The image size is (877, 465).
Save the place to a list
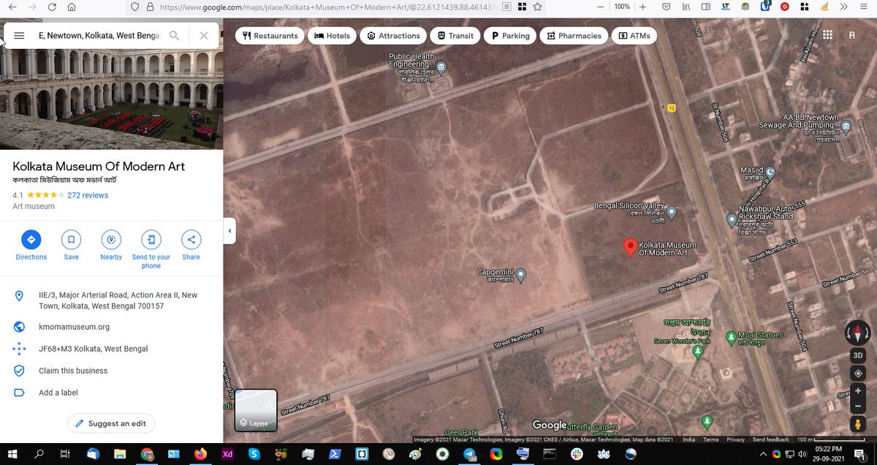point(71,246)
